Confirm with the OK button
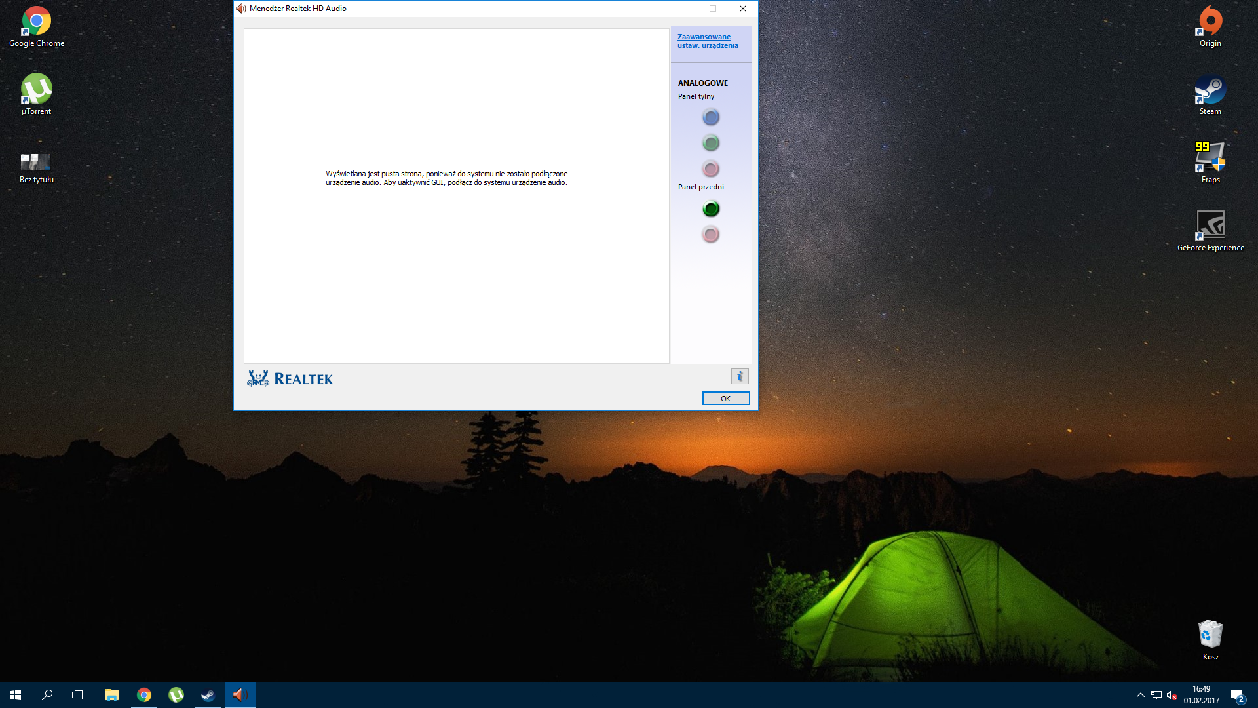The image size is (1258, 708). tap(725, 399)
